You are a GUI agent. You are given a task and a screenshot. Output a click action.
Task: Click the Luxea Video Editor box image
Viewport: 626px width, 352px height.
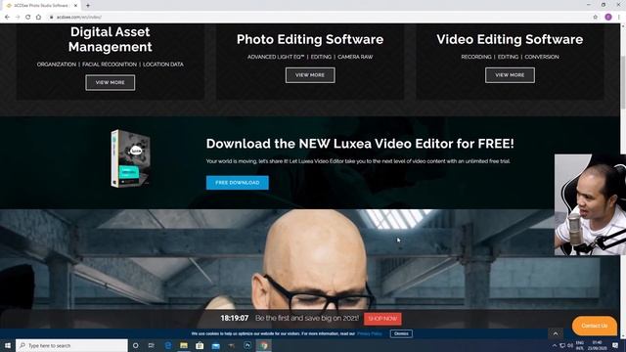point(130,158)
